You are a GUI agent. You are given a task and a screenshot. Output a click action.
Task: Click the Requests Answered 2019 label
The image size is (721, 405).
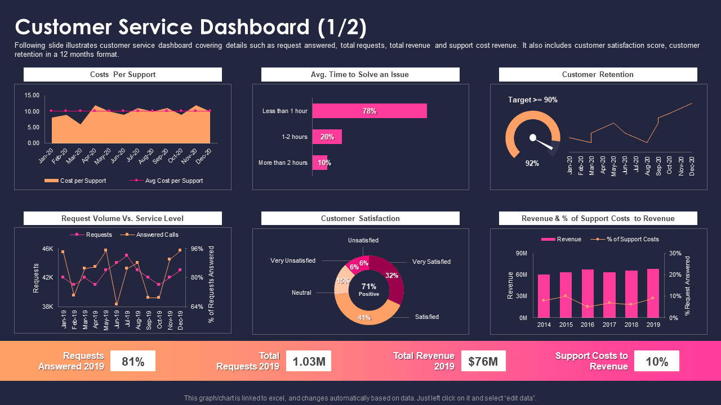[72, 361]
